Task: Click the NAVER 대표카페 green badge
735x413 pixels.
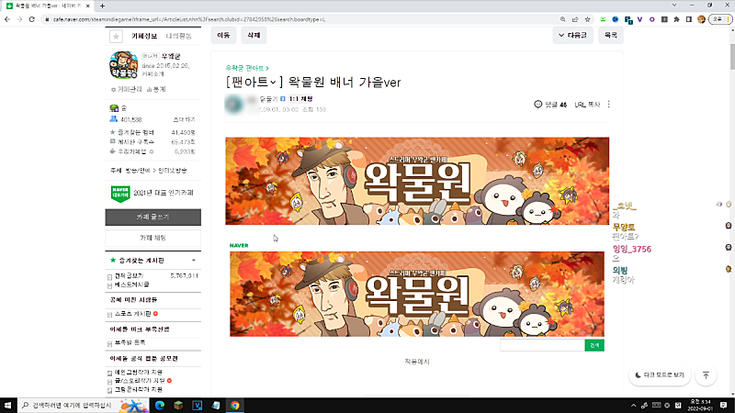Action: pos(120,194)
